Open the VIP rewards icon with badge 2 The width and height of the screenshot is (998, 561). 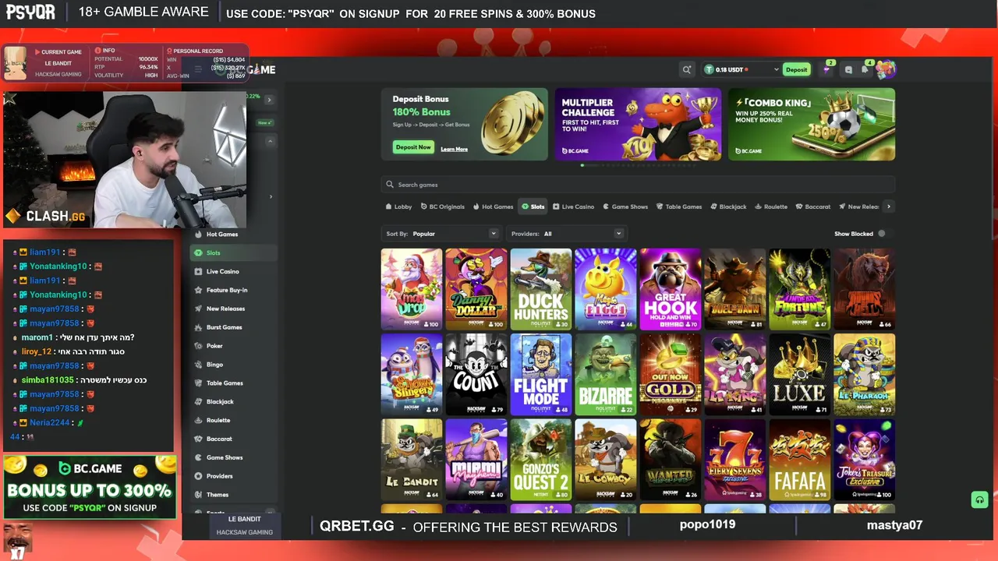point(827,69)
